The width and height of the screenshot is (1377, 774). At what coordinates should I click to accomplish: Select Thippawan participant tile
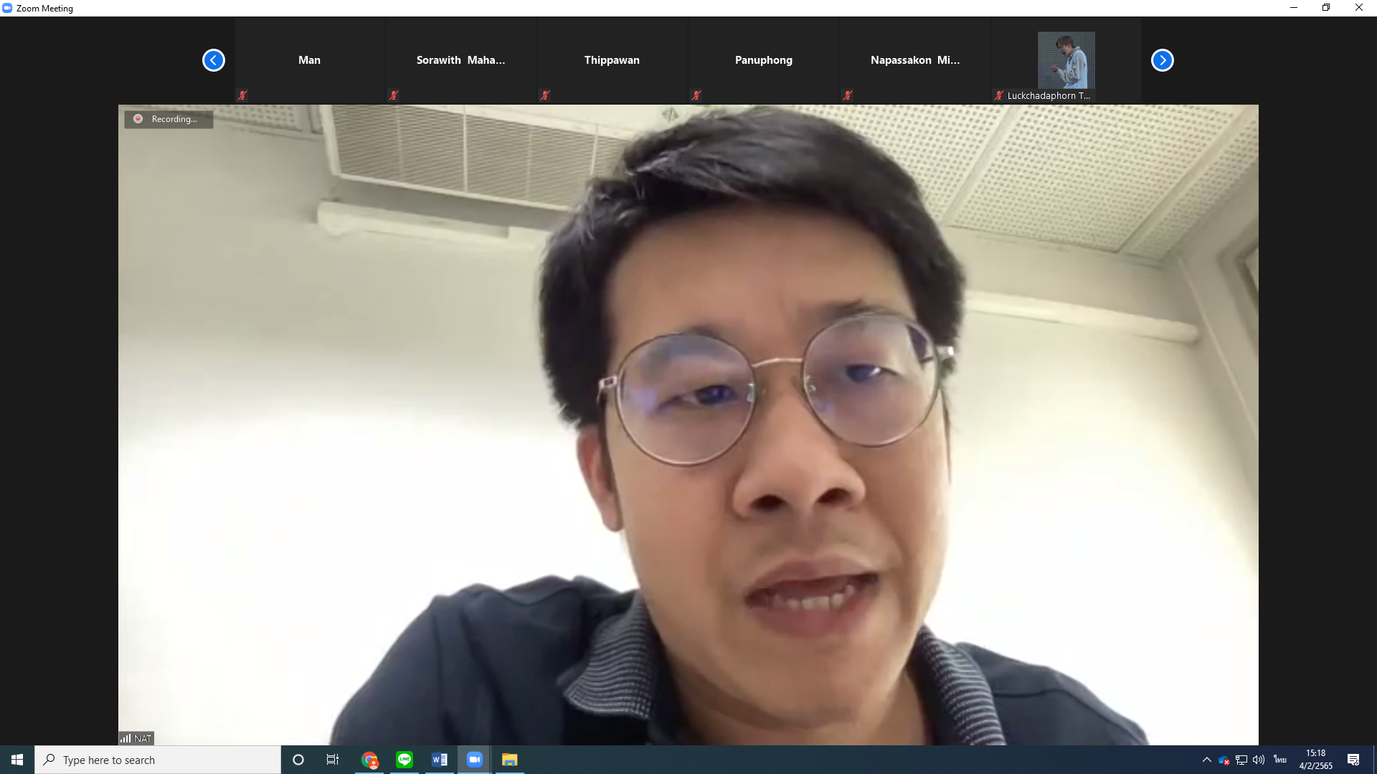[612, 60]
